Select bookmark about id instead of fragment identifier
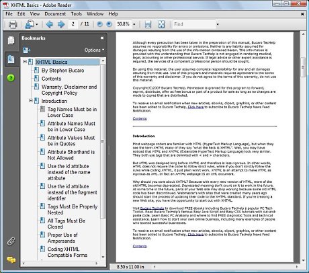 (x=73, y=192)
